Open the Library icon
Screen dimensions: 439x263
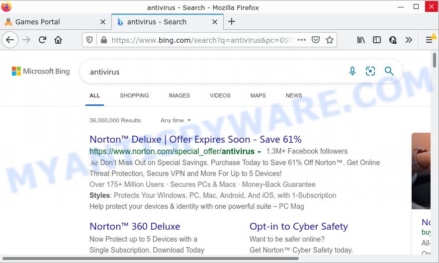[x=361, y=40]
